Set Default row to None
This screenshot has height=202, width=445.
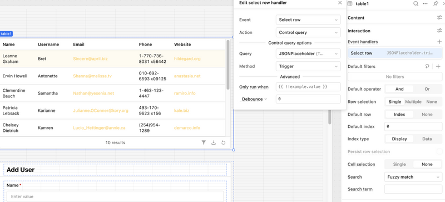(x=427, y=115)
